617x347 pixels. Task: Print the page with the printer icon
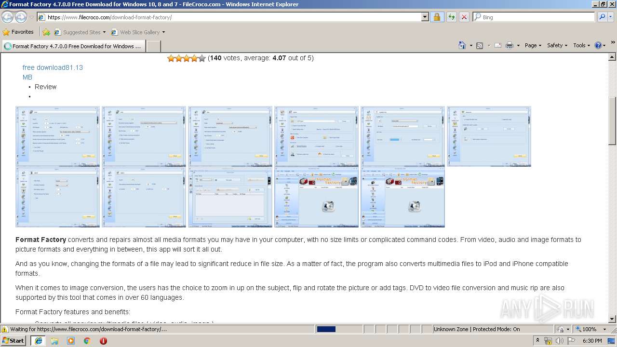(510, 45)
